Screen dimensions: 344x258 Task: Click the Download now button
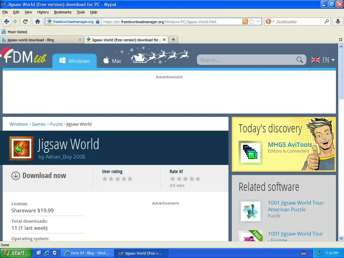tap(39, 175)
